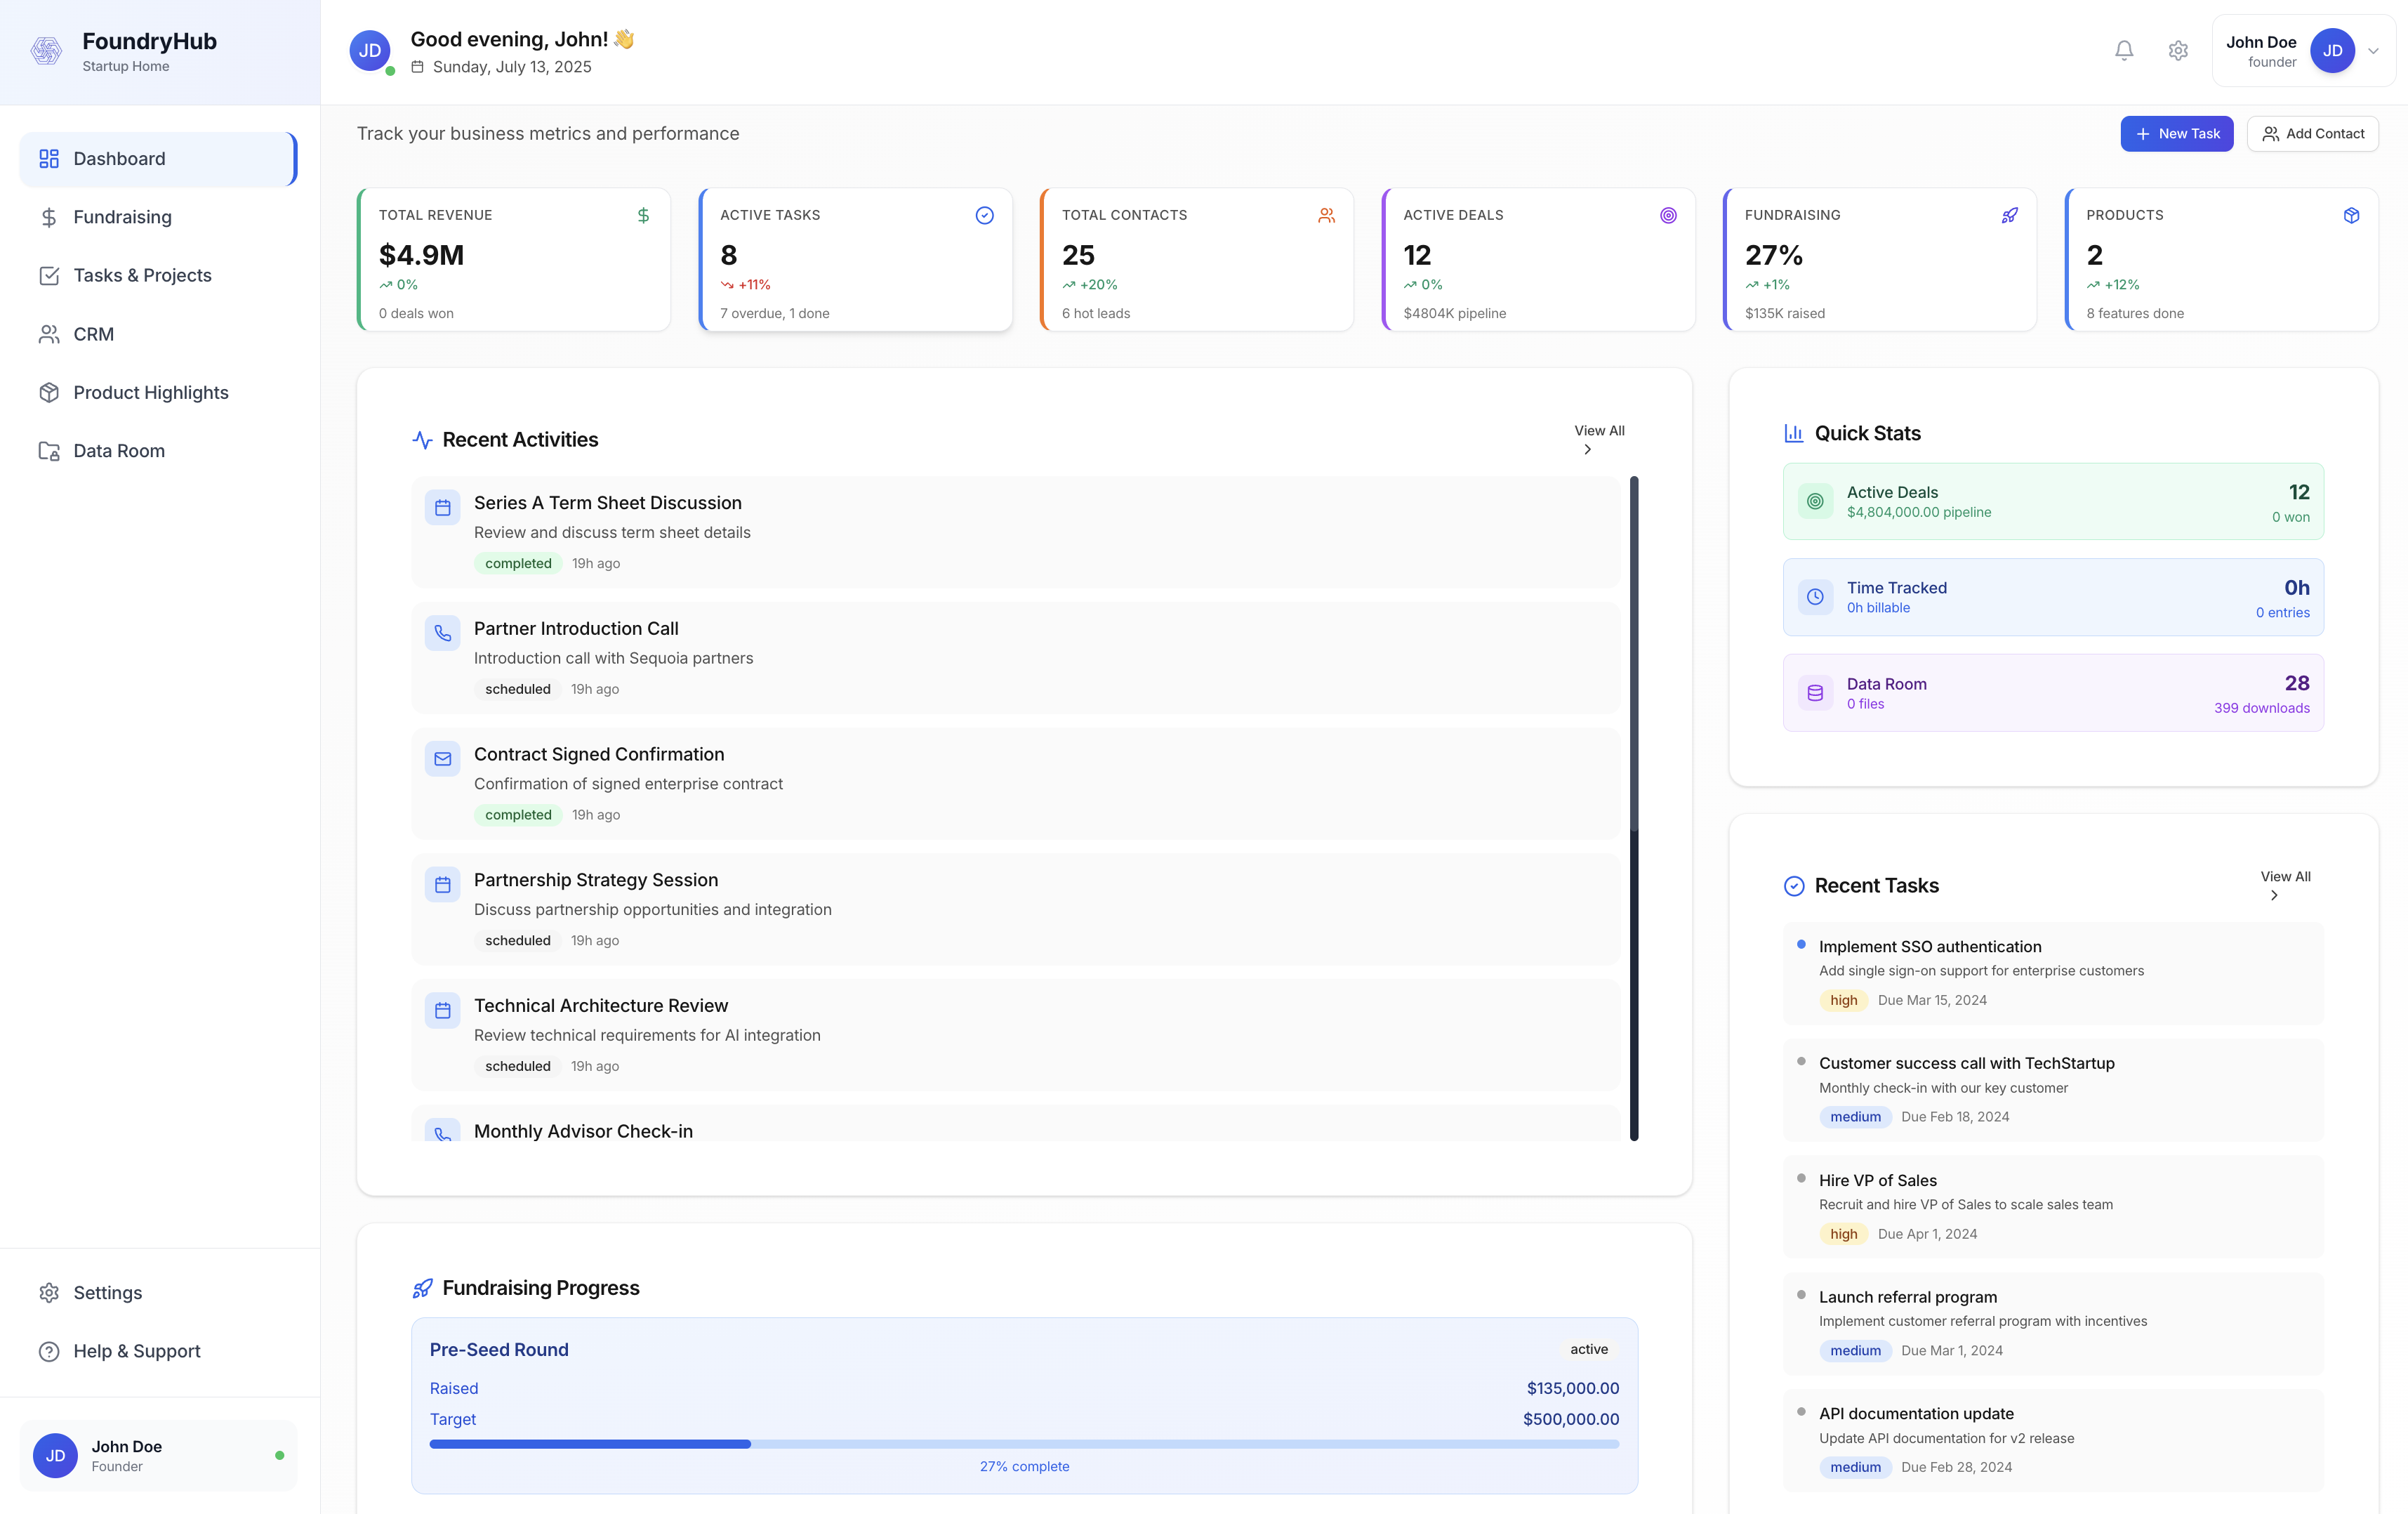Viewport: 2408px width, 1514px height.
Task: Open Settings in the sidebar
Action: tap(158, 1292)
